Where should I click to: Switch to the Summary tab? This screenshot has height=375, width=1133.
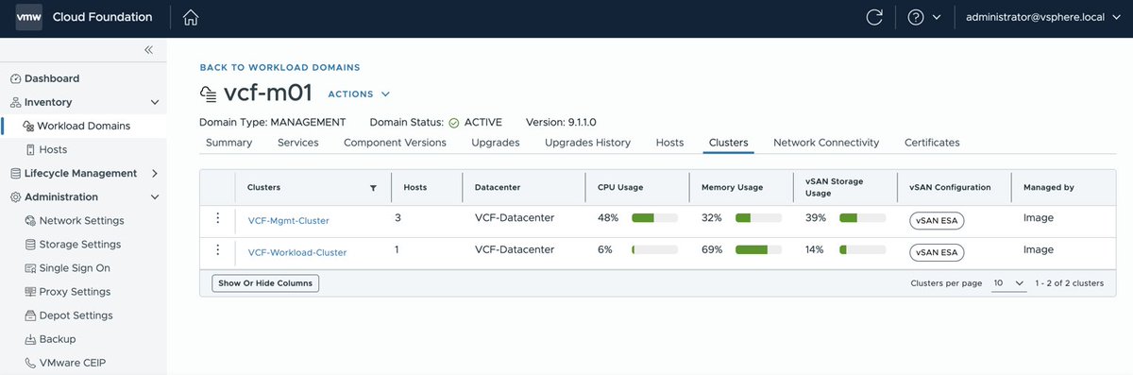228,143
